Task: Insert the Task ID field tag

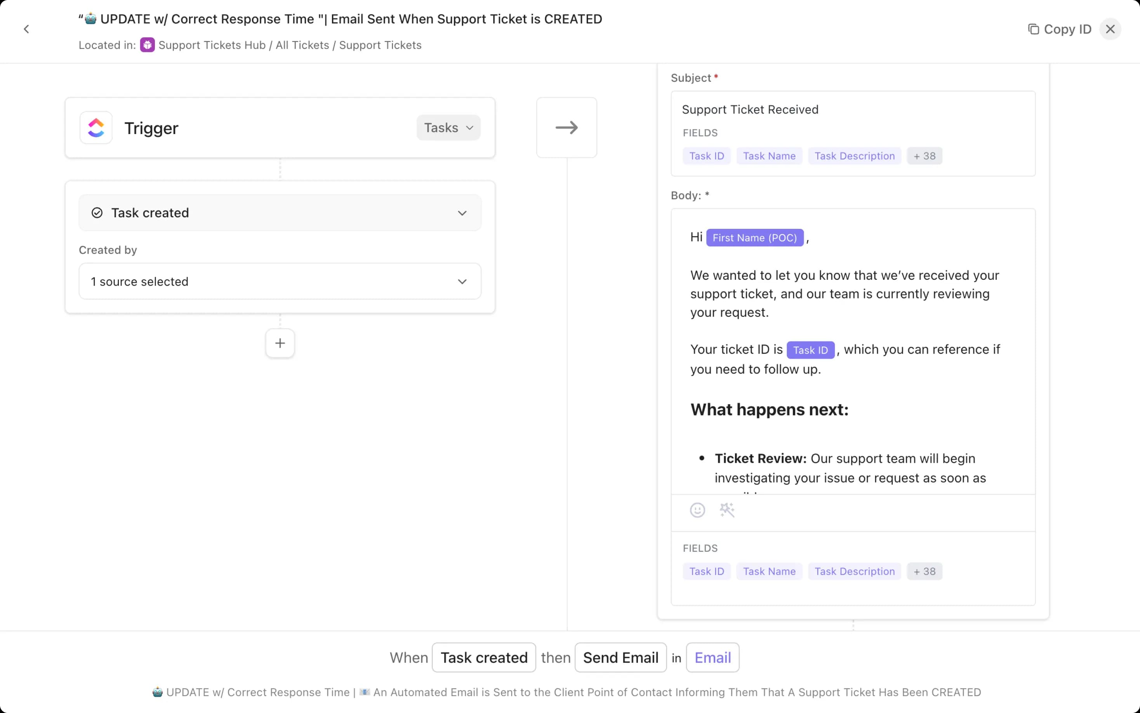Action: click(x=707, y=155)
